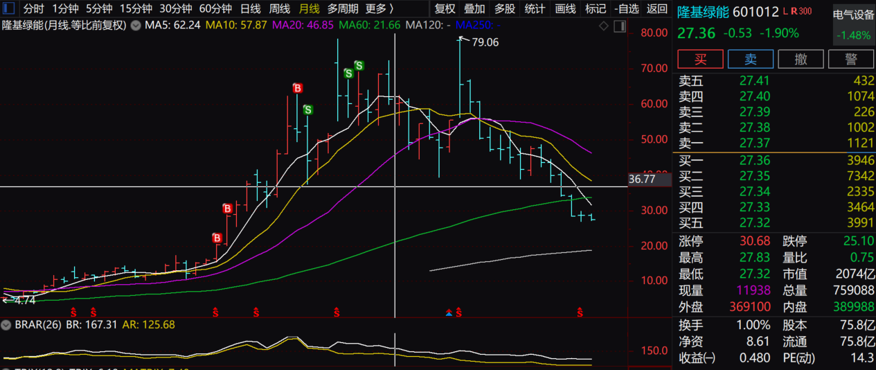876x370 pixels.
Task: Click the red B buy marker near 60
Action: (298, 88)
